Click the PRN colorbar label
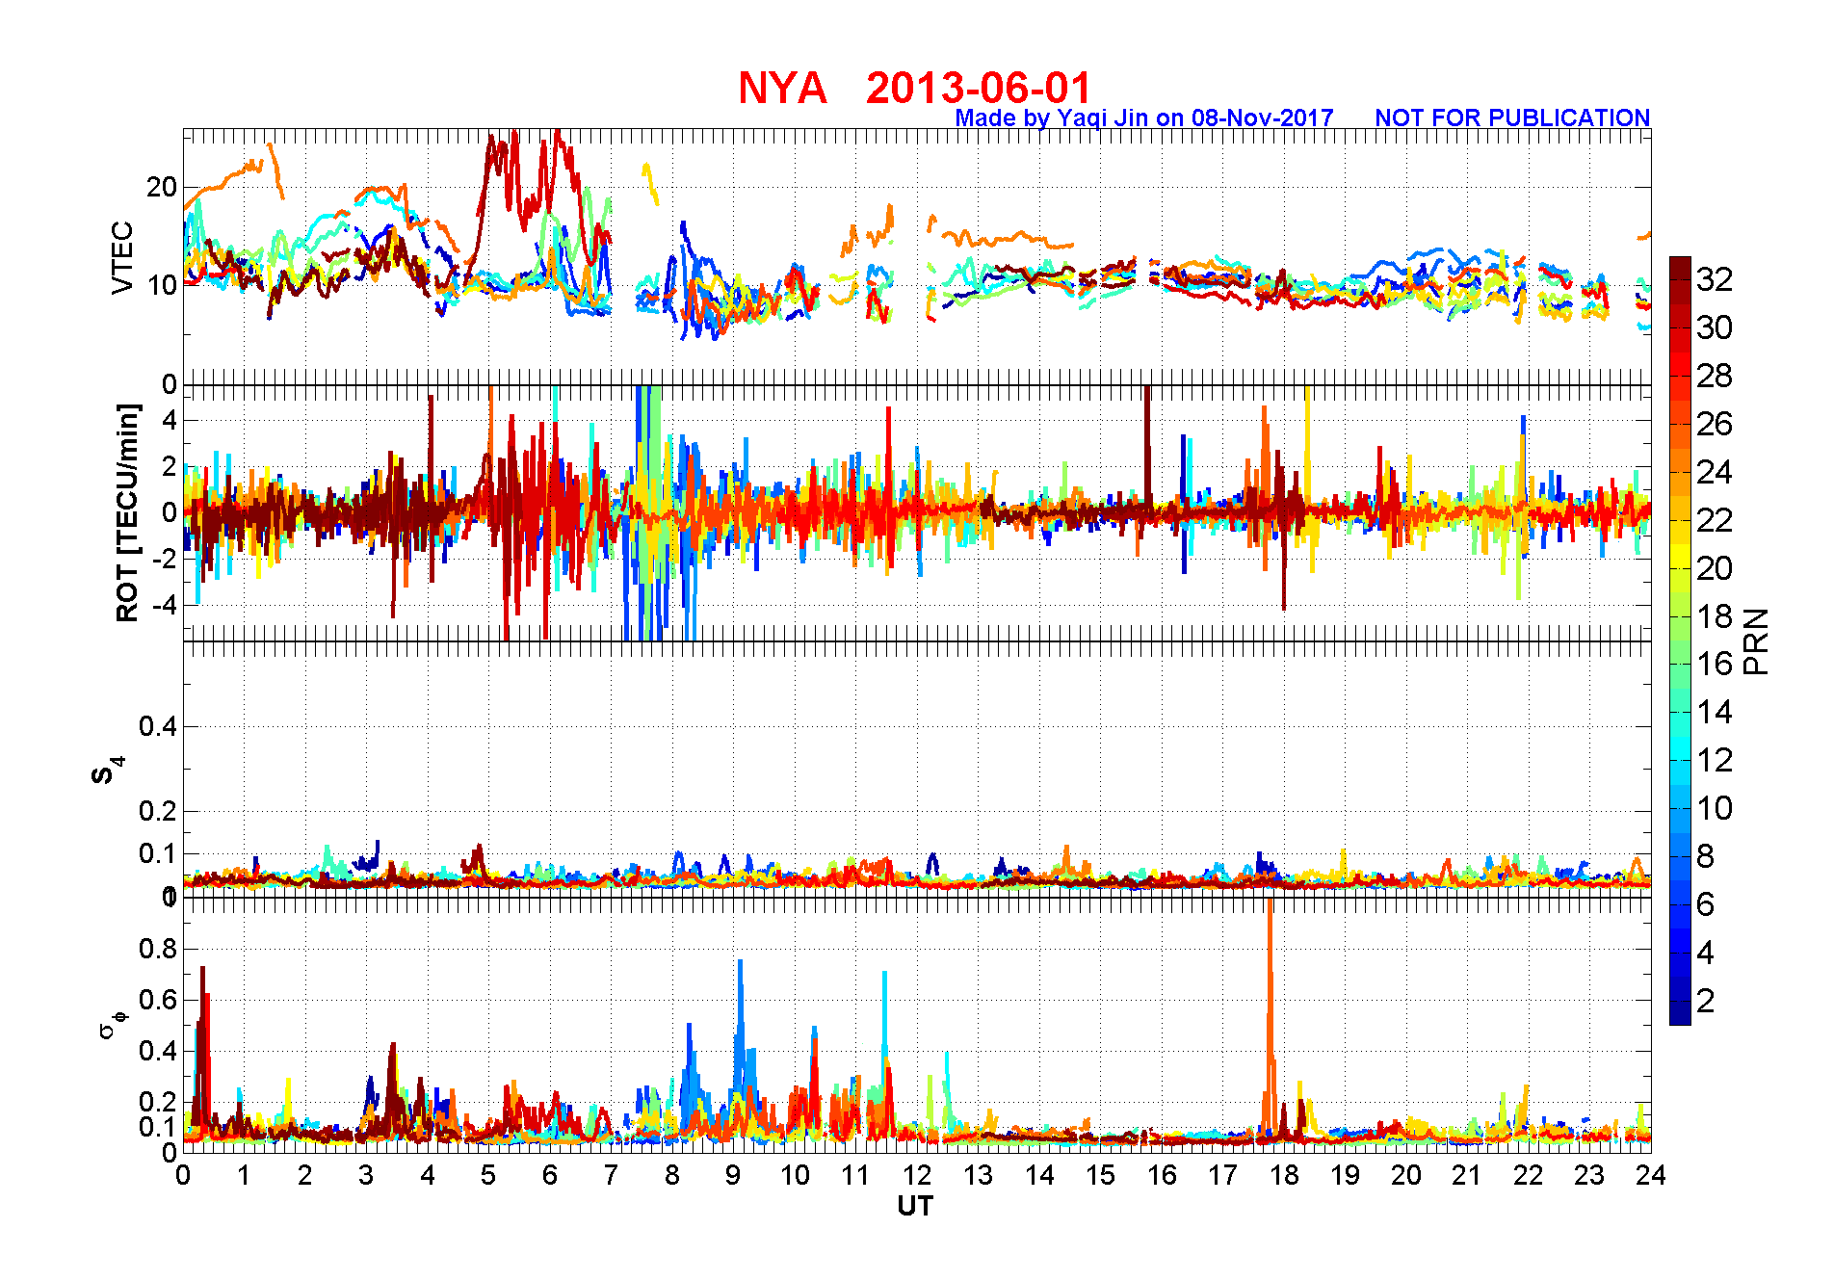Image resolution: width=1834 pixels, height=1281 pixels. (1757, 641)
